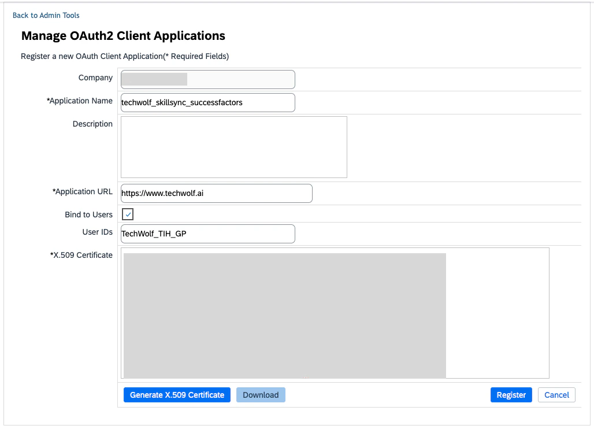Image resolution: width=594 pixels, height=433 pixels.
Task: Click inside the Description text area
Action: pos(233,146)
